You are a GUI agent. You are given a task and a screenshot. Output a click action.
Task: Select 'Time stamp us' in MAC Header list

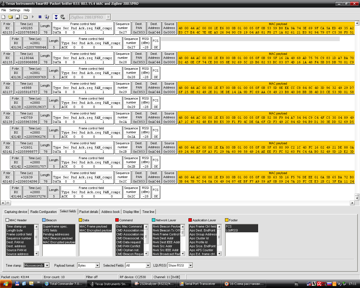pyautogui.click(x=20, y=226)
